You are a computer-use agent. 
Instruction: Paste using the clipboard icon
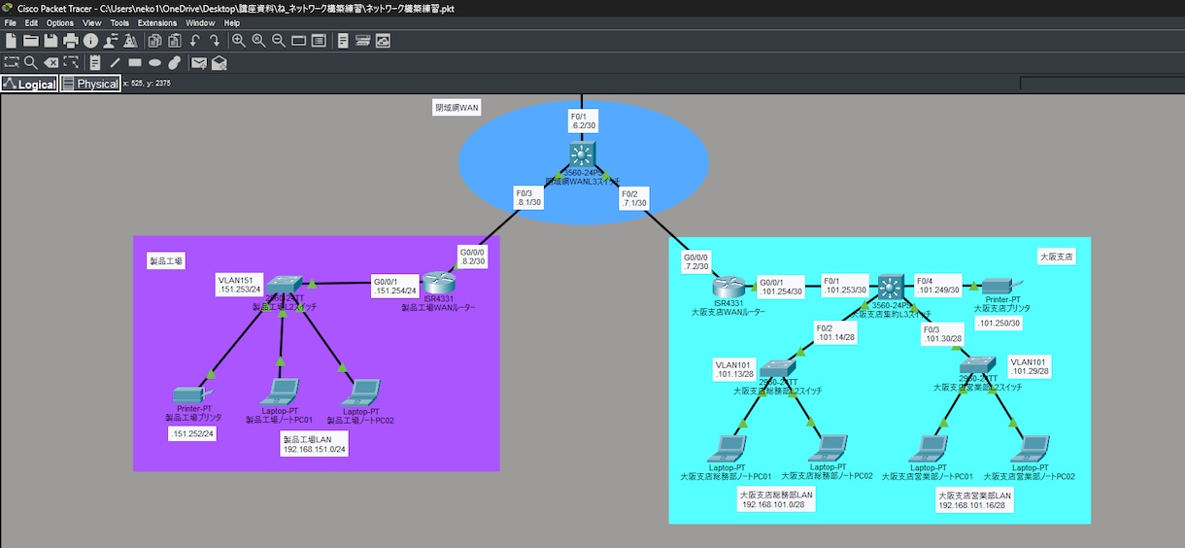point(175,41)
